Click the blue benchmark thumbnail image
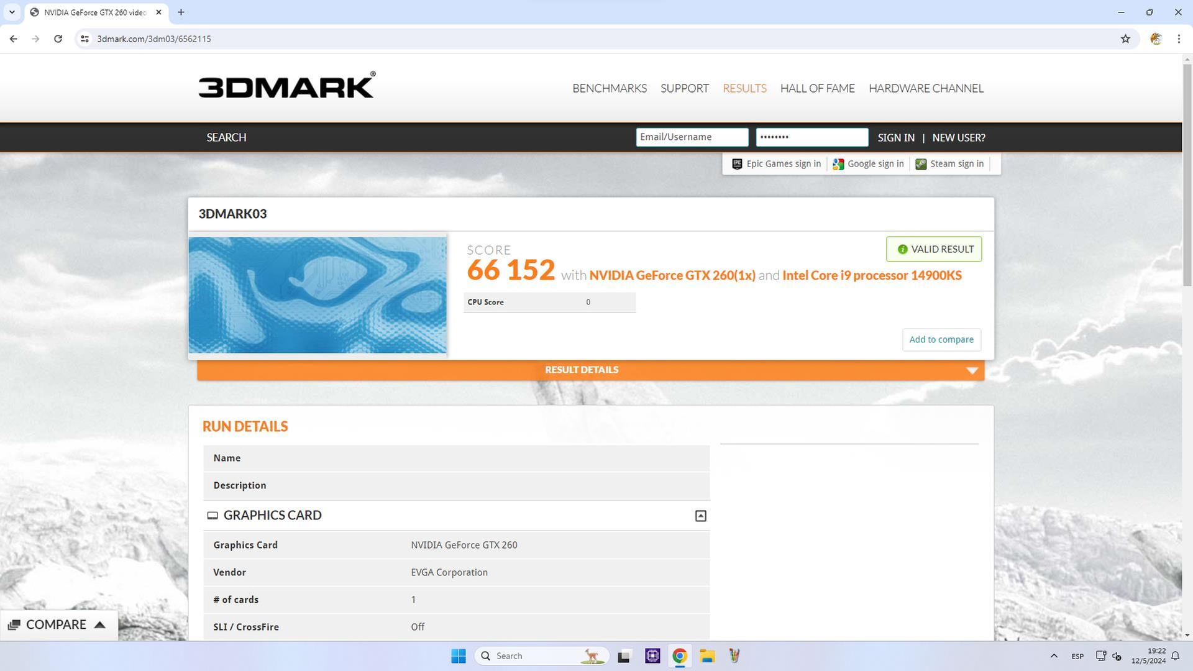 pos(318,295)
